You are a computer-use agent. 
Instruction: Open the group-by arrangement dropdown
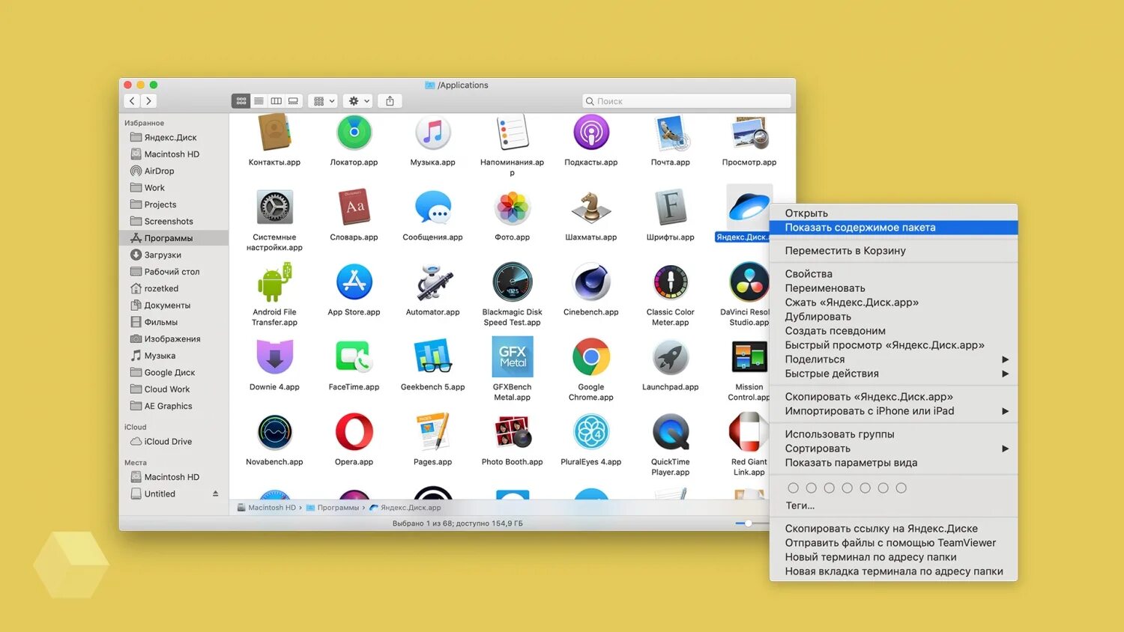324,101
